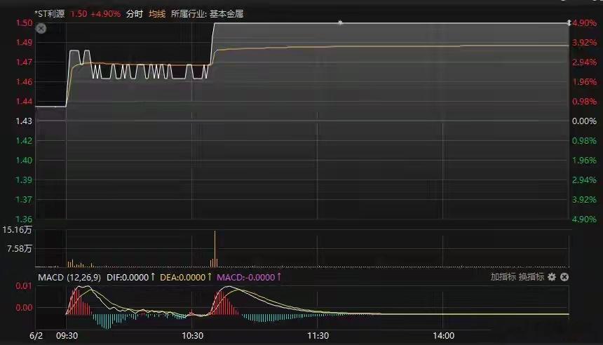Click the 1.40 price axis label
Viewport: 603px width, 345px height.
[24, 161]
